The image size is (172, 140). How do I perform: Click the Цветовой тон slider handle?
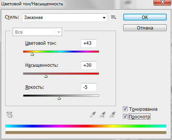click(33, 55)
